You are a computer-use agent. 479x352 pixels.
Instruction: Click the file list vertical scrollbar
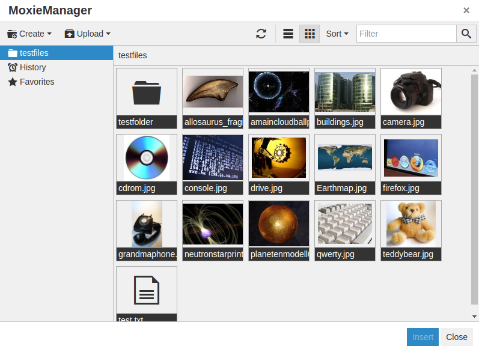pos(474,189)
